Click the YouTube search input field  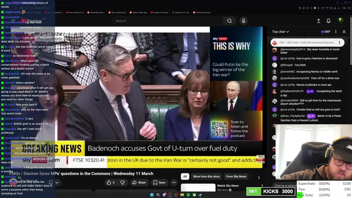tap(168, 21)
